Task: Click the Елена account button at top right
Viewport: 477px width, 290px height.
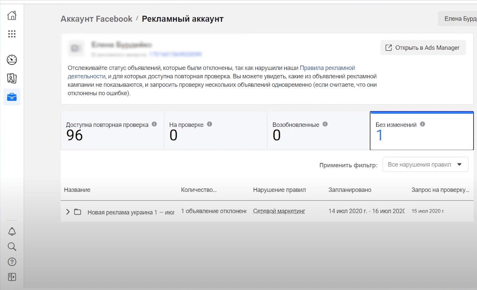Action: click(458, 19)
